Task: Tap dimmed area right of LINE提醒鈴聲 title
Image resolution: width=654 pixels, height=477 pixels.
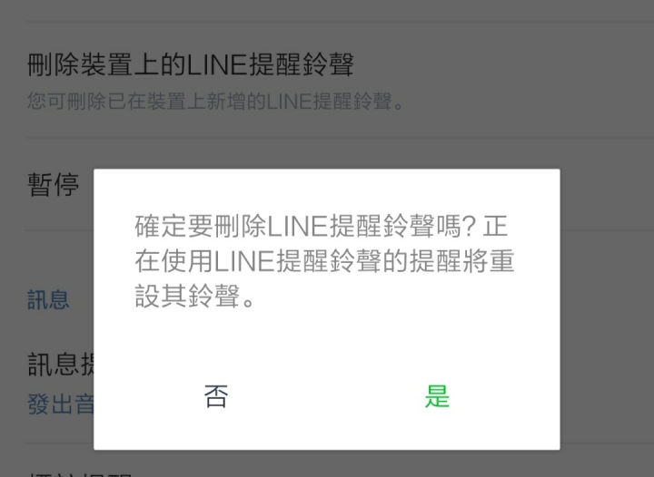Action: (x=500, y=64)
